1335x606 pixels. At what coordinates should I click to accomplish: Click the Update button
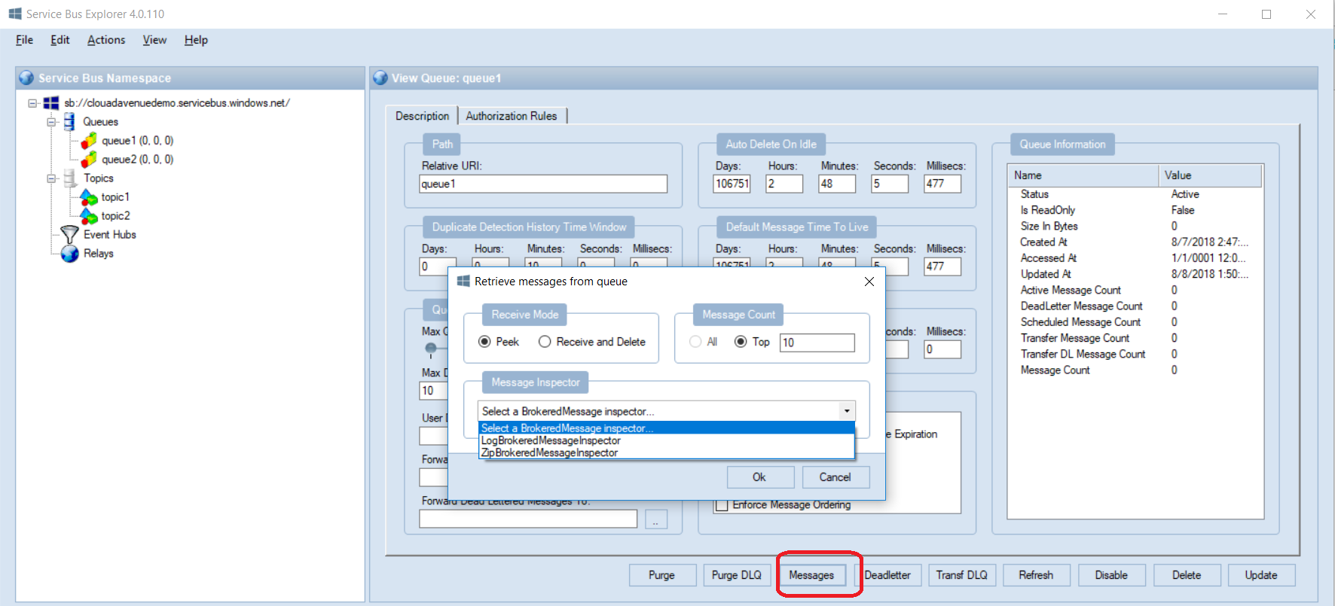pyautogui.click(x=1261, y=575)
